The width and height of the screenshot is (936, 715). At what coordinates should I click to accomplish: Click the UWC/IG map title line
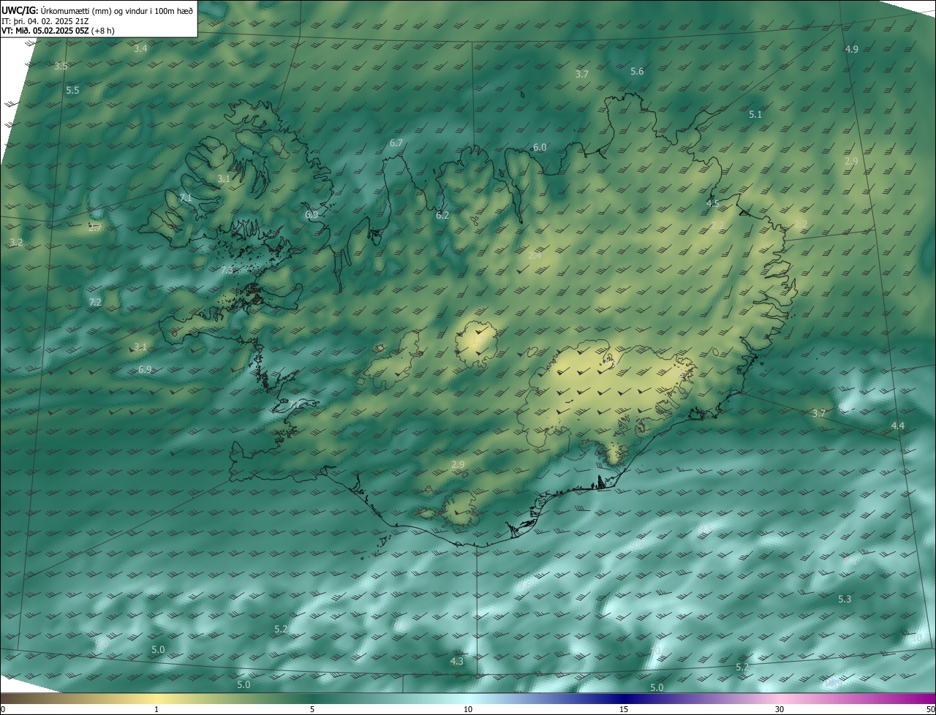(97, 10)
